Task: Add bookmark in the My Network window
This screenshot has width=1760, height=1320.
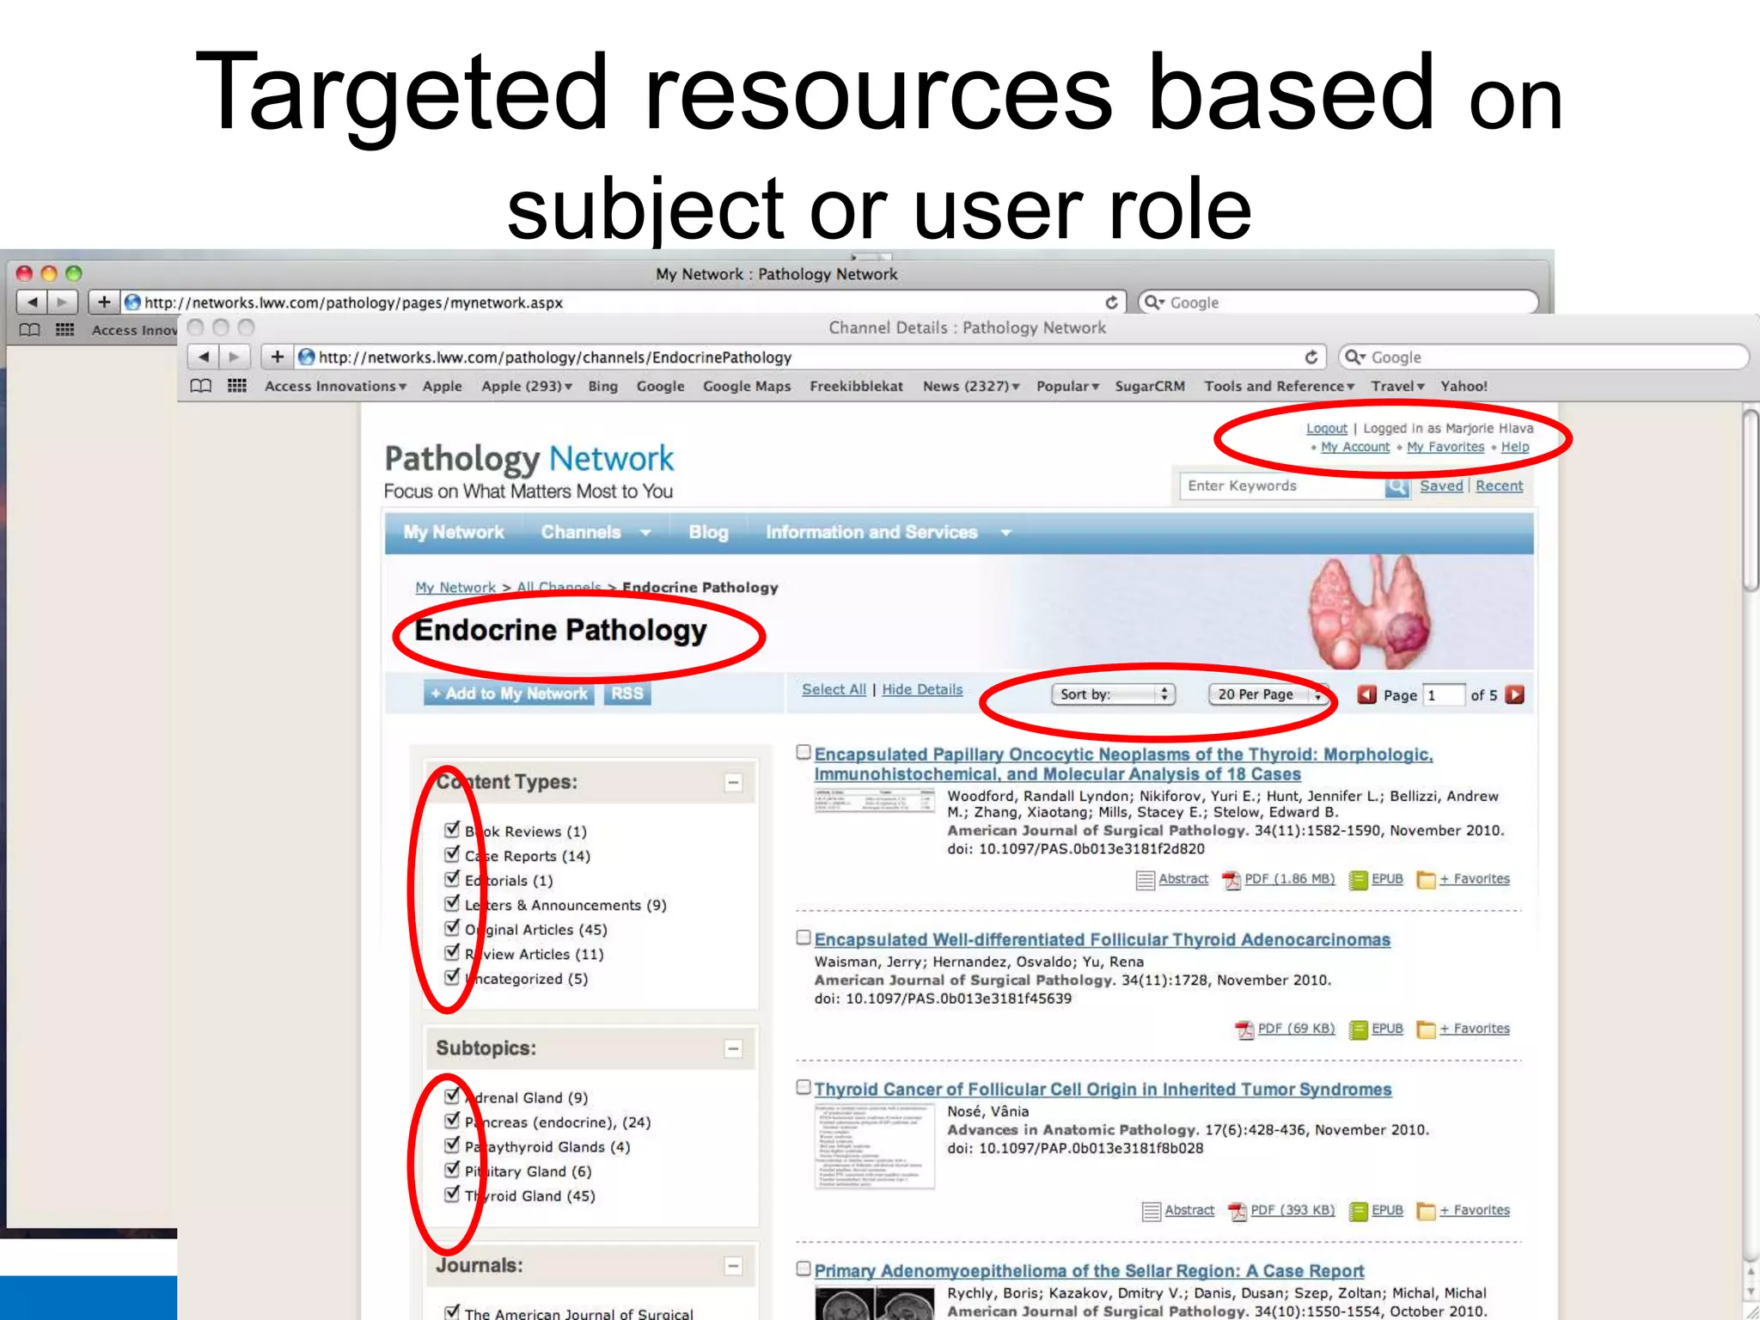Action: coord(104,302)
